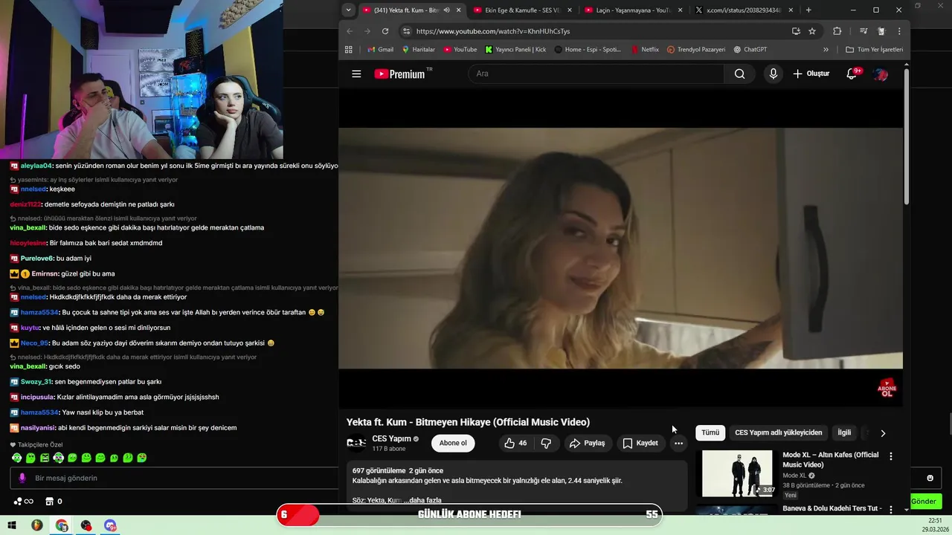Open more actions menu under the video
The image size is (952, 535).
(x=678, y=443)
